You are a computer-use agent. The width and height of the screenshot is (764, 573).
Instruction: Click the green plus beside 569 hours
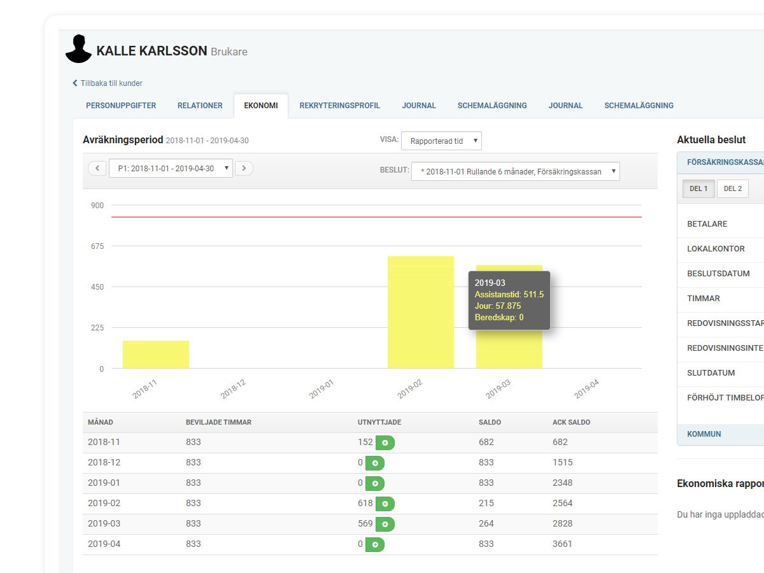pos(385,524)
